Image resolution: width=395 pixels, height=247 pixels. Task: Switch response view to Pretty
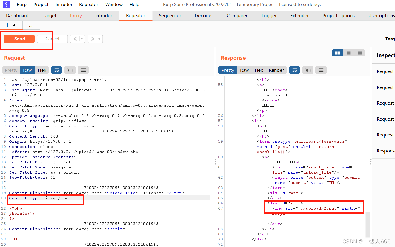click(x=228, y=70)
